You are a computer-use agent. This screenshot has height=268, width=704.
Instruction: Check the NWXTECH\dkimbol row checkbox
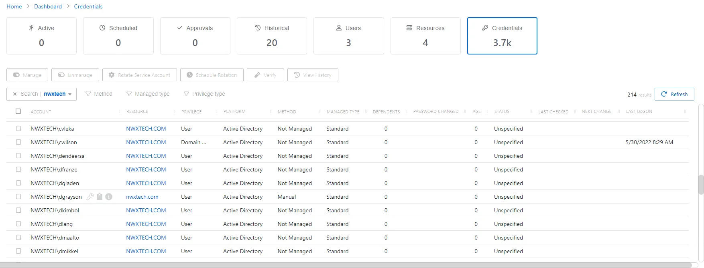[18, 210]
